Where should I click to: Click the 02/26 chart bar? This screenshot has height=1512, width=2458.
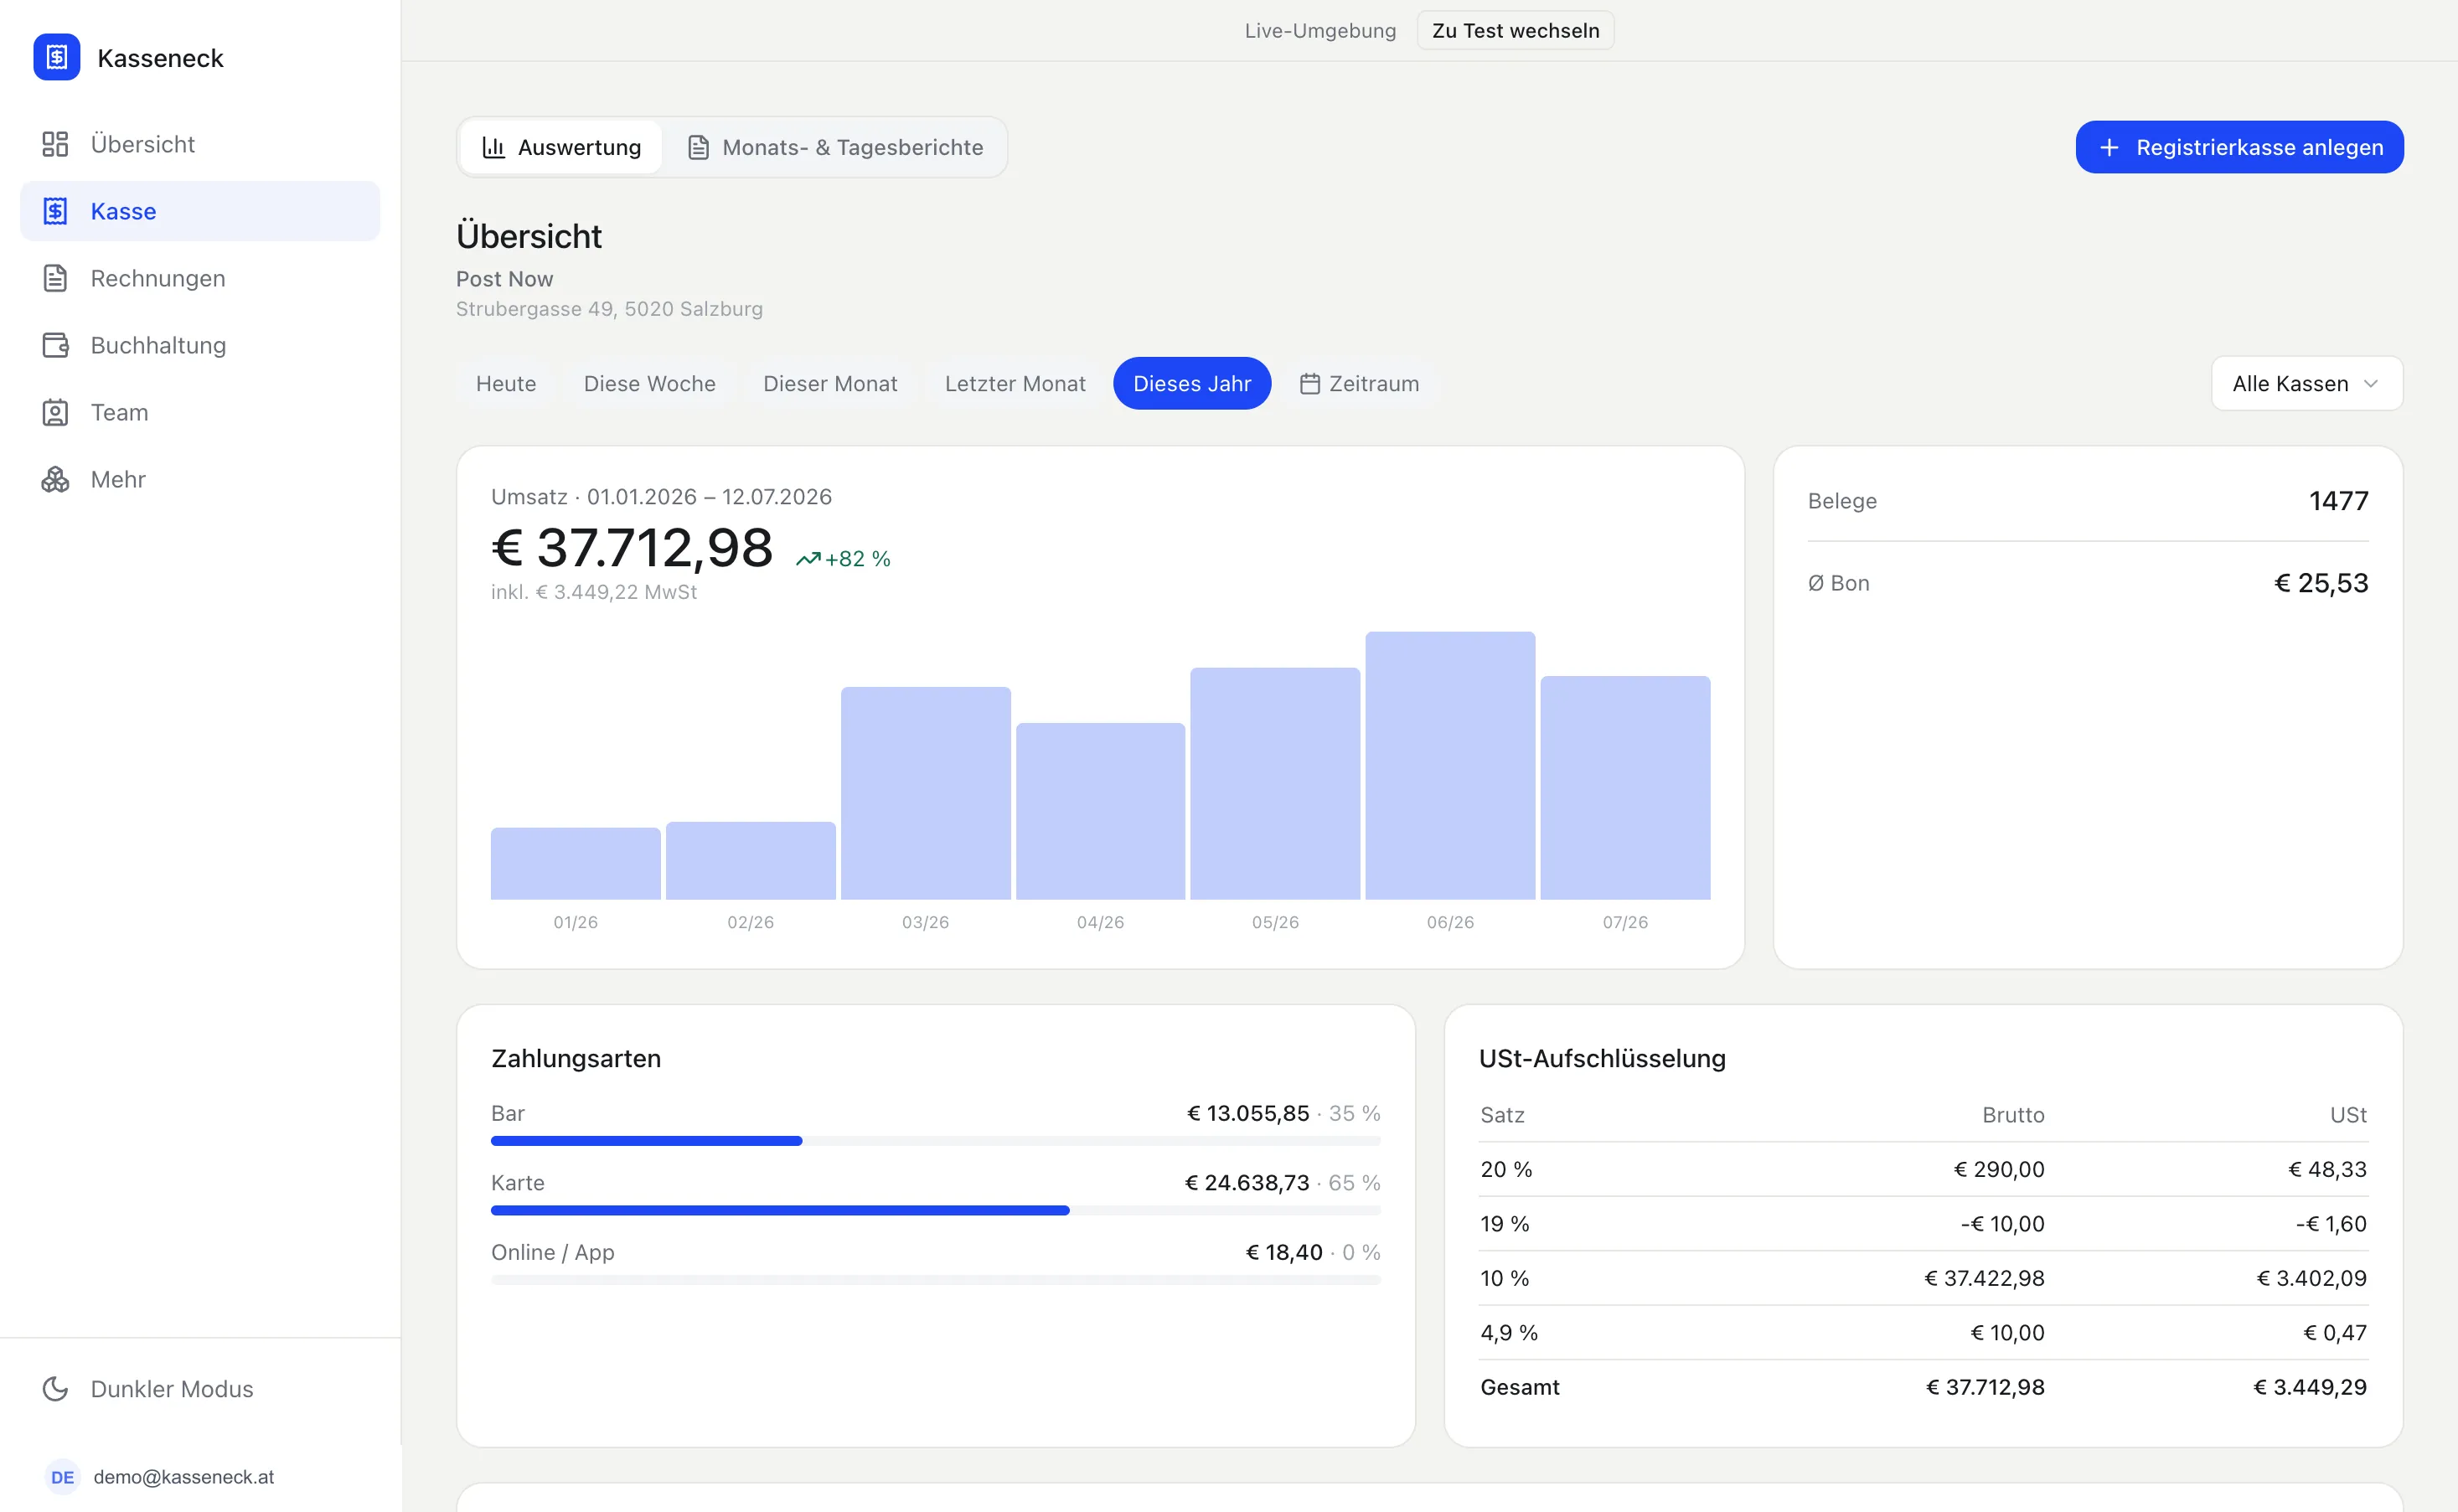[750, 860]
